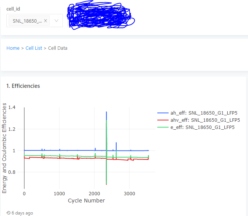Click the Energy and Coulombic Efficiencies axis title
Image resolution: width=248 pixels, height=216 pixels.
(4, 148)
